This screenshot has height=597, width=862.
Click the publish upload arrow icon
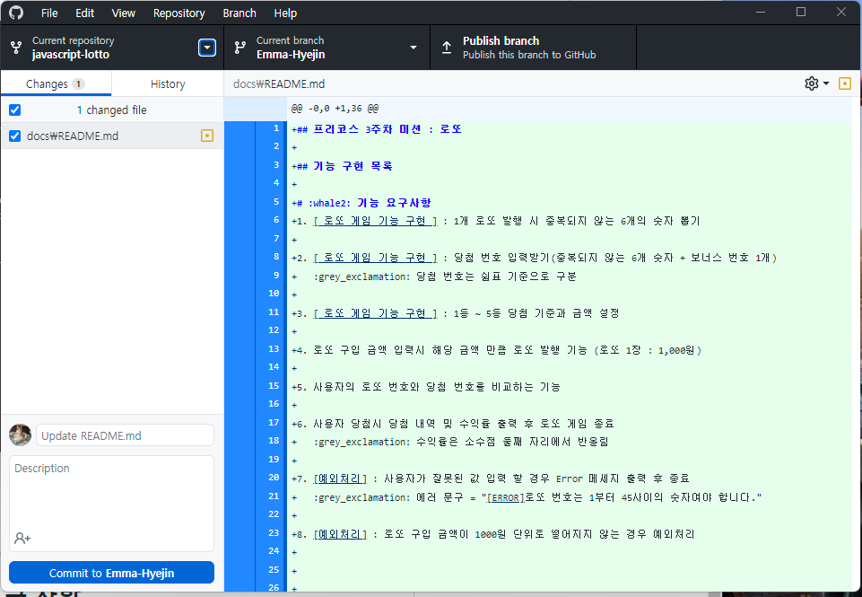pos(447,48)
